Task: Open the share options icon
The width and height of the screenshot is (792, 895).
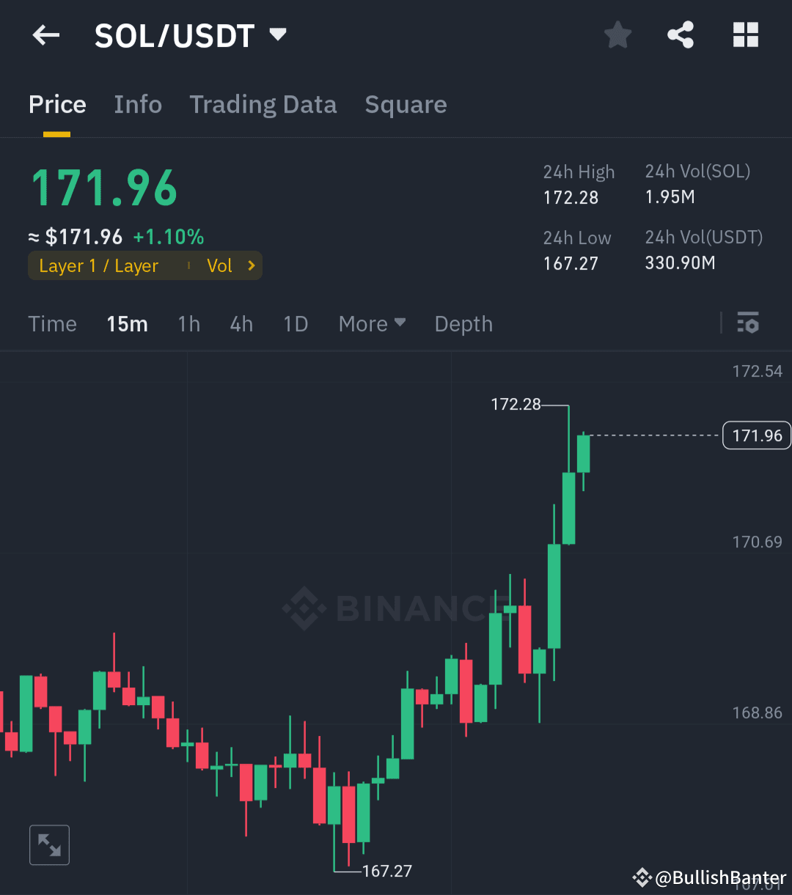Action: tap(681, 34)
